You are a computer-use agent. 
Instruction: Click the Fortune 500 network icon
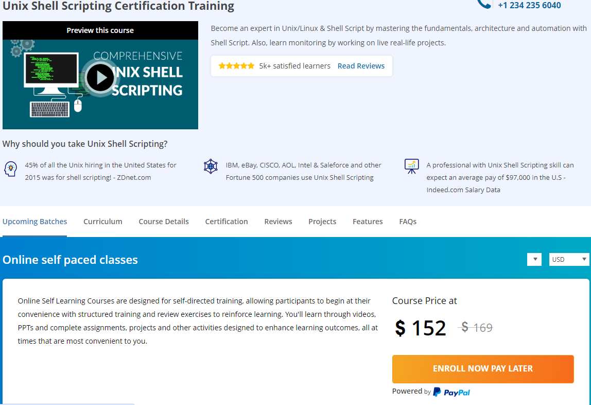[211, 166]
